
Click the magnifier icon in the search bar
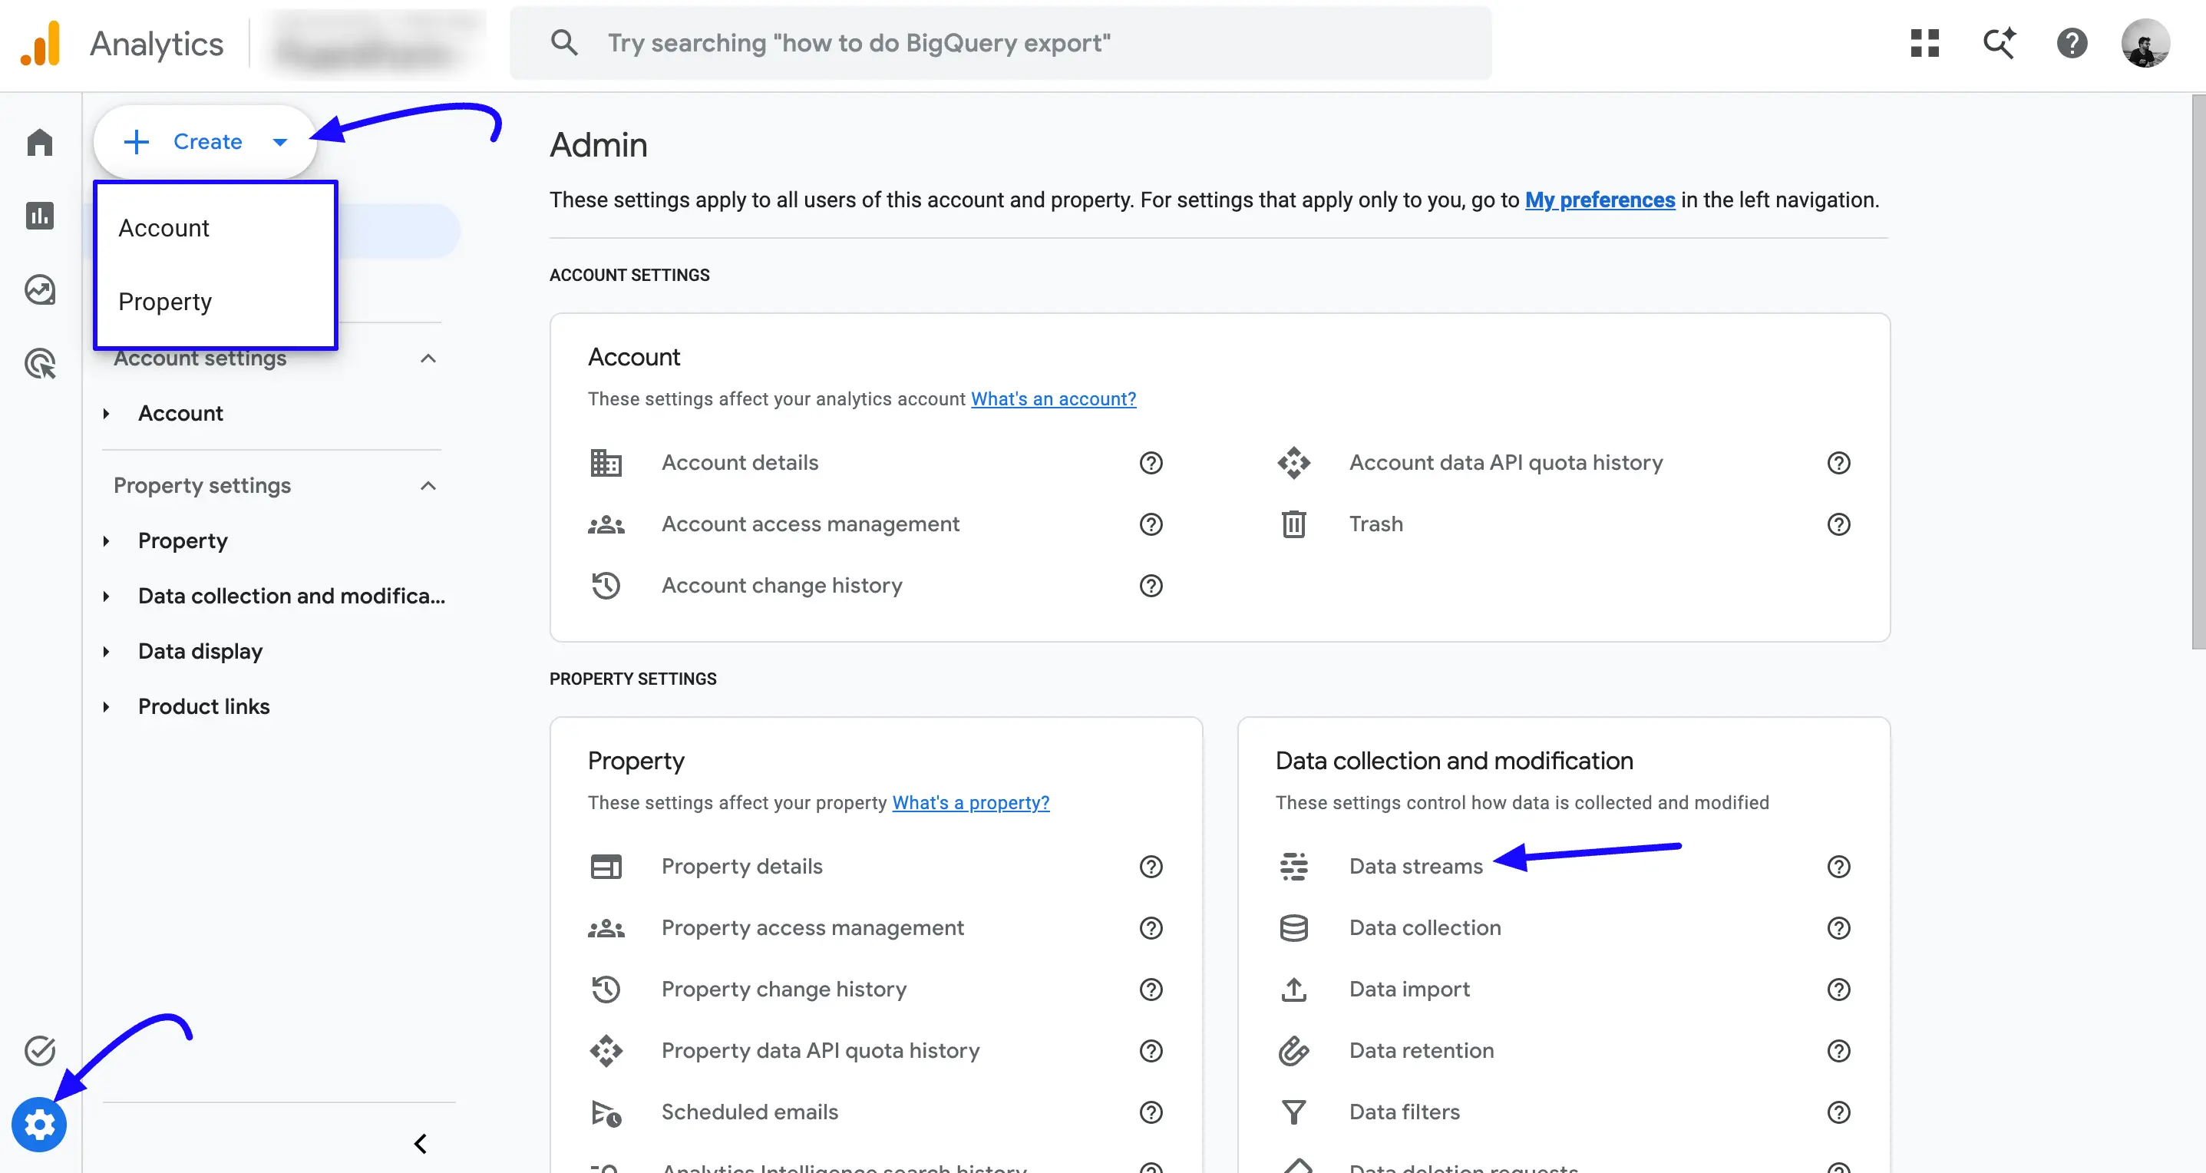[563, 42]
